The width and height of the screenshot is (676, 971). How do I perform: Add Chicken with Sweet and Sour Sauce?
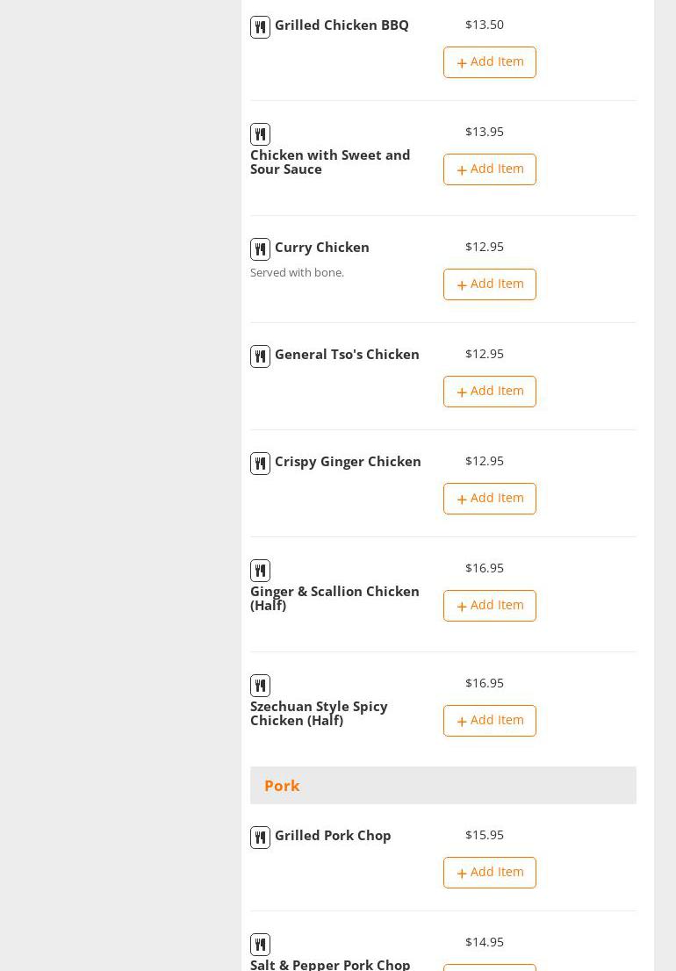[x=489, y=169]
